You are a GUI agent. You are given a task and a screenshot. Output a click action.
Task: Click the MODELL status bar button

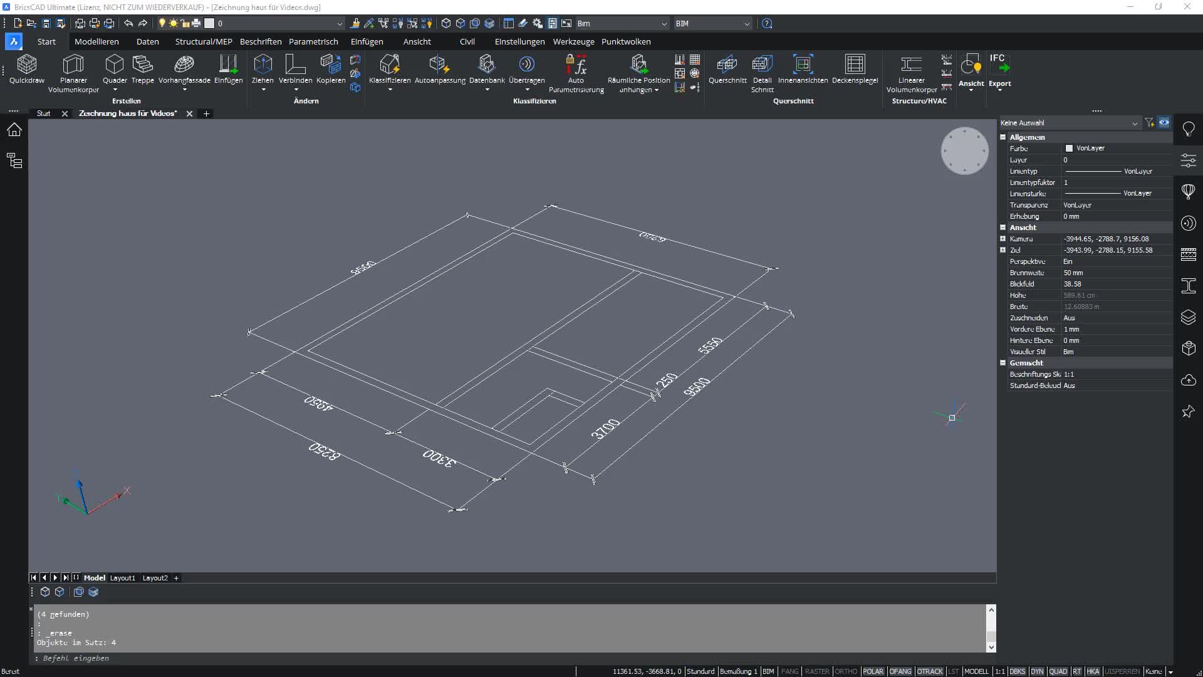tap(976, 671)
